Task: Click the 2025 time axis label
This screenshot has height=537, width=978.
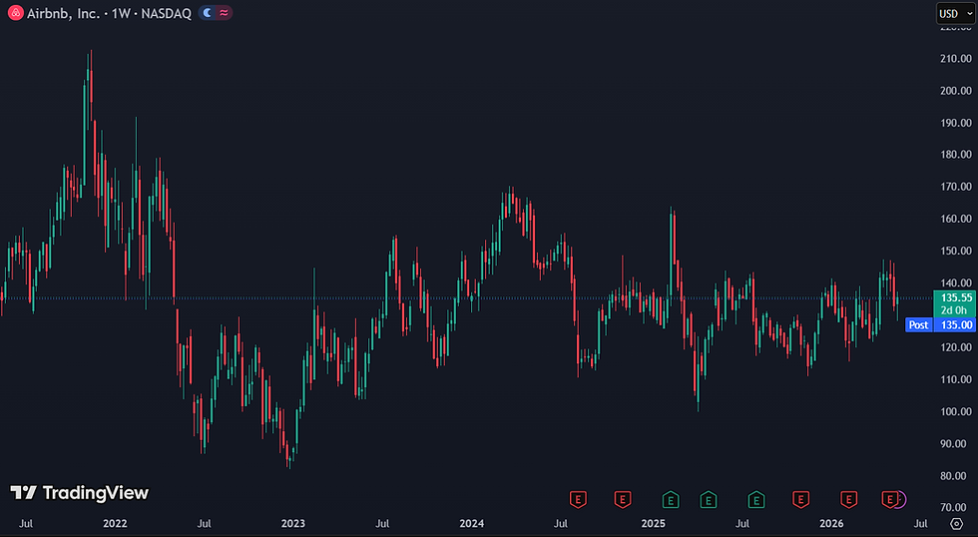Action: pyautogui.click(x=653, y=524)
